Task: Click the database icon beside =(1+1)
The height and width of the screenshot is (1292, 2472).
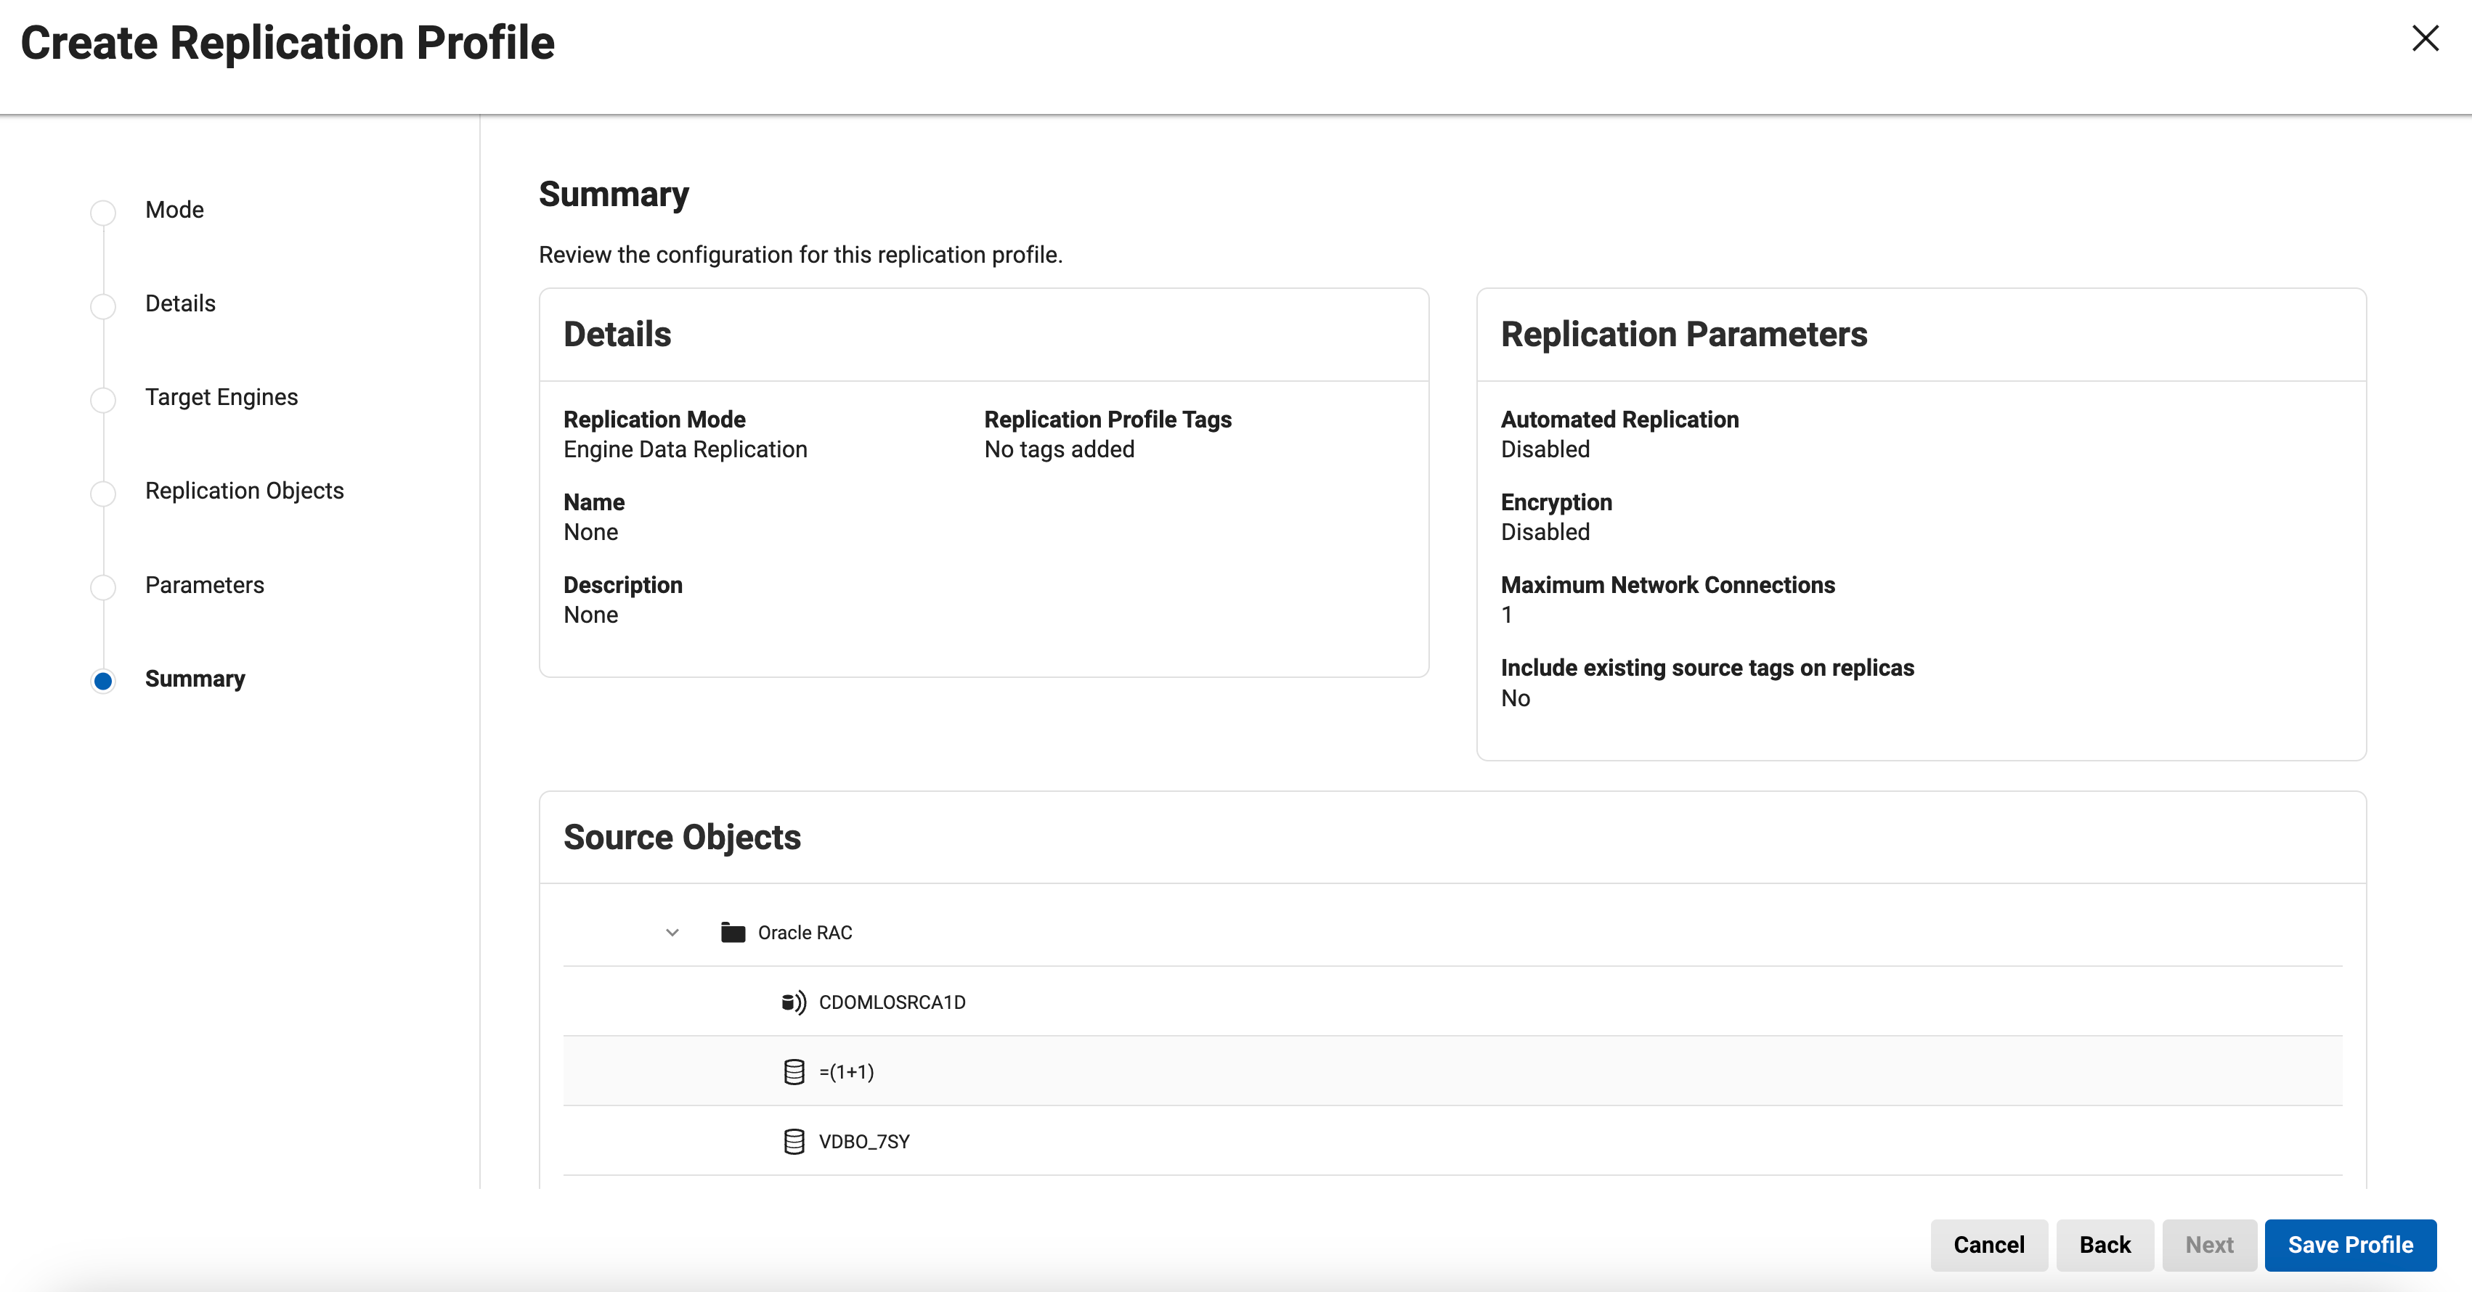Action: [x=794, y=1071]
